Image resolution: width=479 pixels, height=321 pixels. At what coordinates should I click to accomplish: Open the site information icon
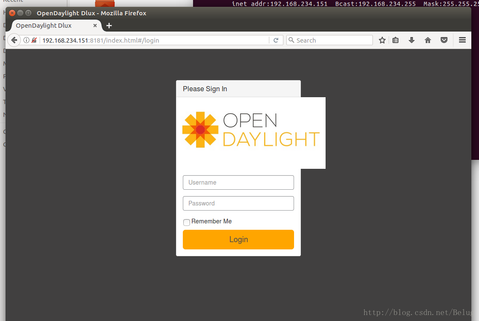click(26, 40)
